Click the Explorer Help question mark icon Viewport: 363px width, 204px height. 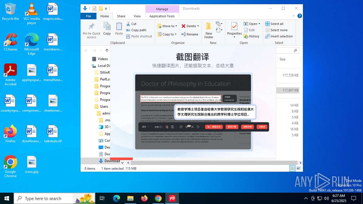(x=299, y=16)
